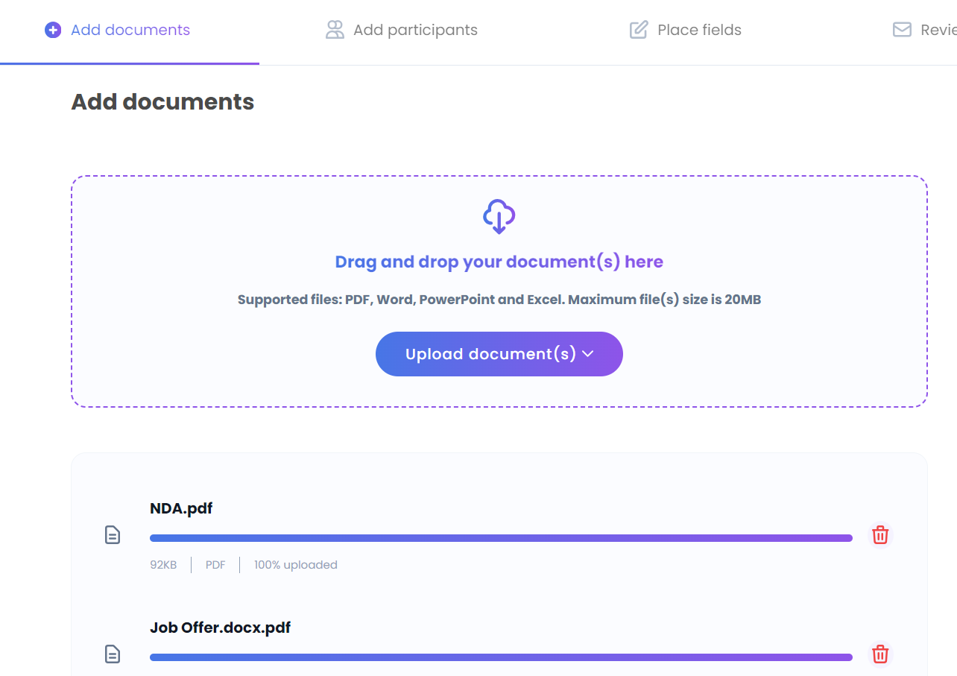Click the people icon for Add participants
The image size is (957, 676).
coord(335,30)
